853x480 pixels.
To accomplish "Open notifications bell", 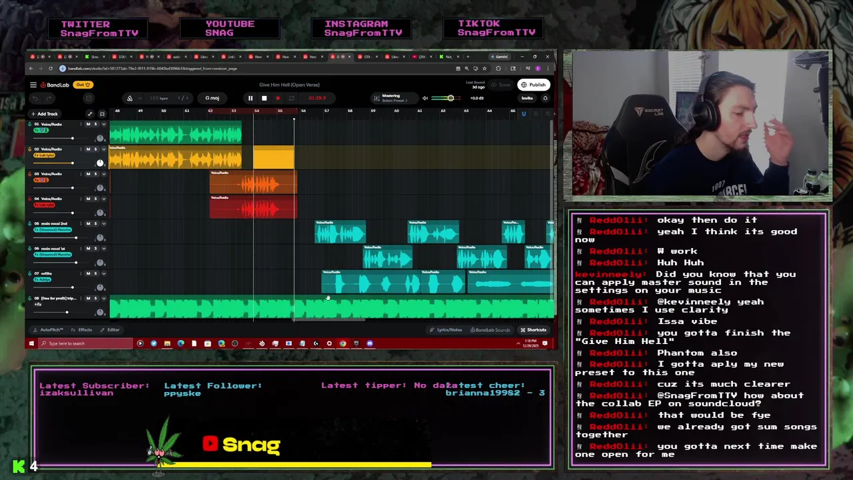I will click(544, 98).
